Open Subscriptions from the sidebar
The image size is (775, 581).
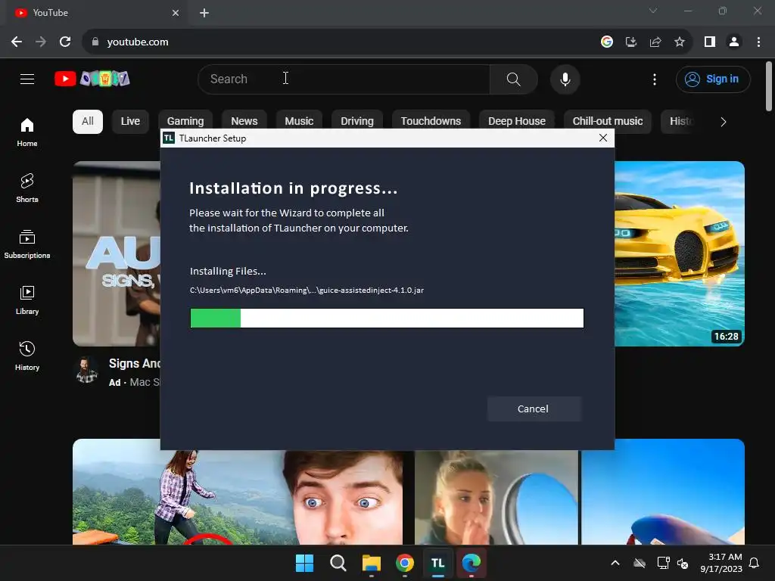click(27, 244)
